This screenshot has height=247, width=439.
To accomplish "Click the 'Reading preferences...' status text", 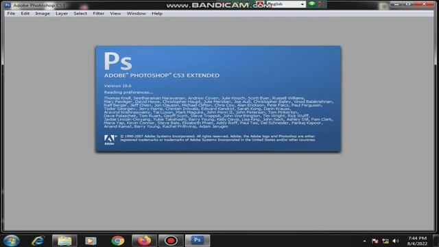I will click(x=128, y=92).
